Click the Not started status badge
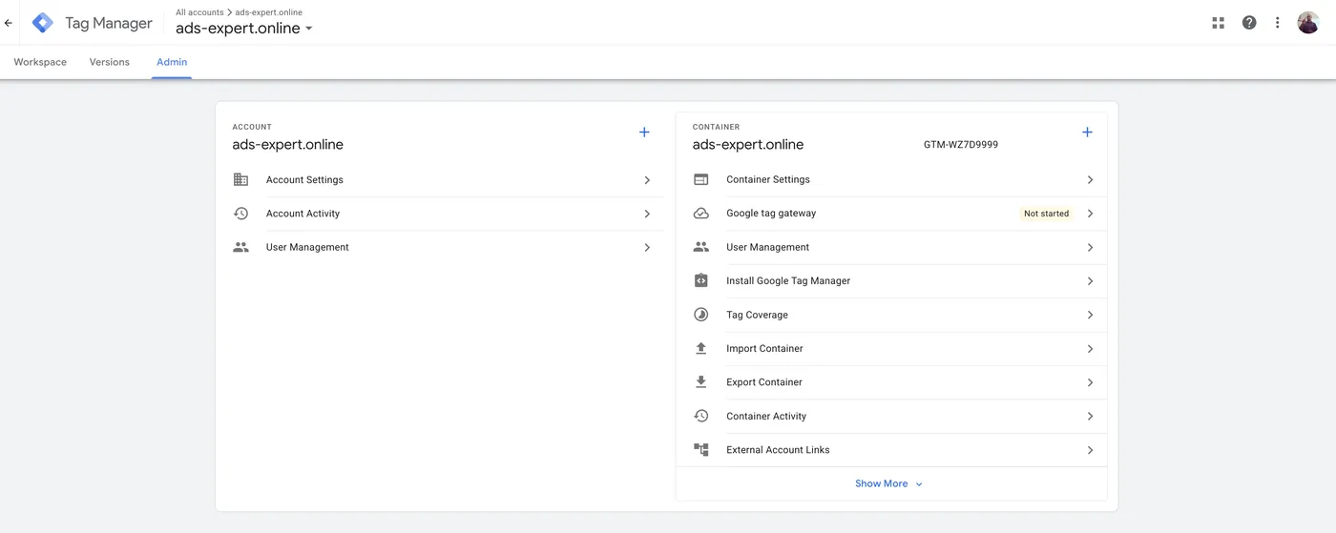Image resolution: width=1336 pixels, height=533 pixels. click(1046, 214)
